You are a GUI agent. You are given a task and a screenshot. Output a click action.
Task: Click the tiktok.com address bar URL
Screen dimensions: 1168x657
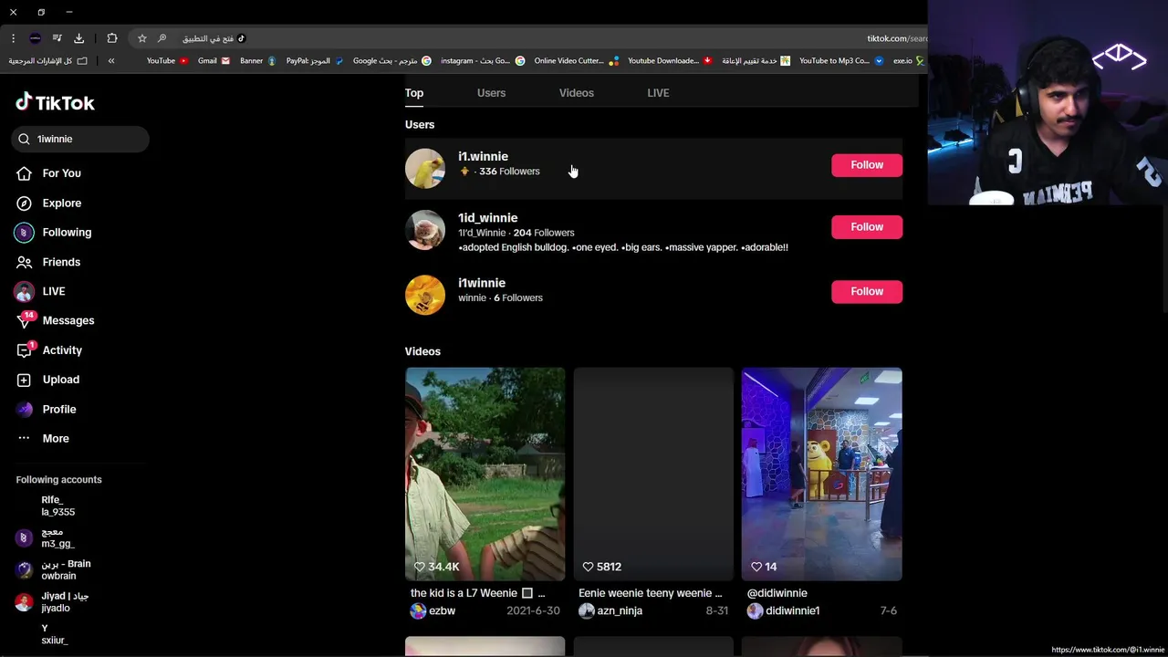[x=896, y=38]
